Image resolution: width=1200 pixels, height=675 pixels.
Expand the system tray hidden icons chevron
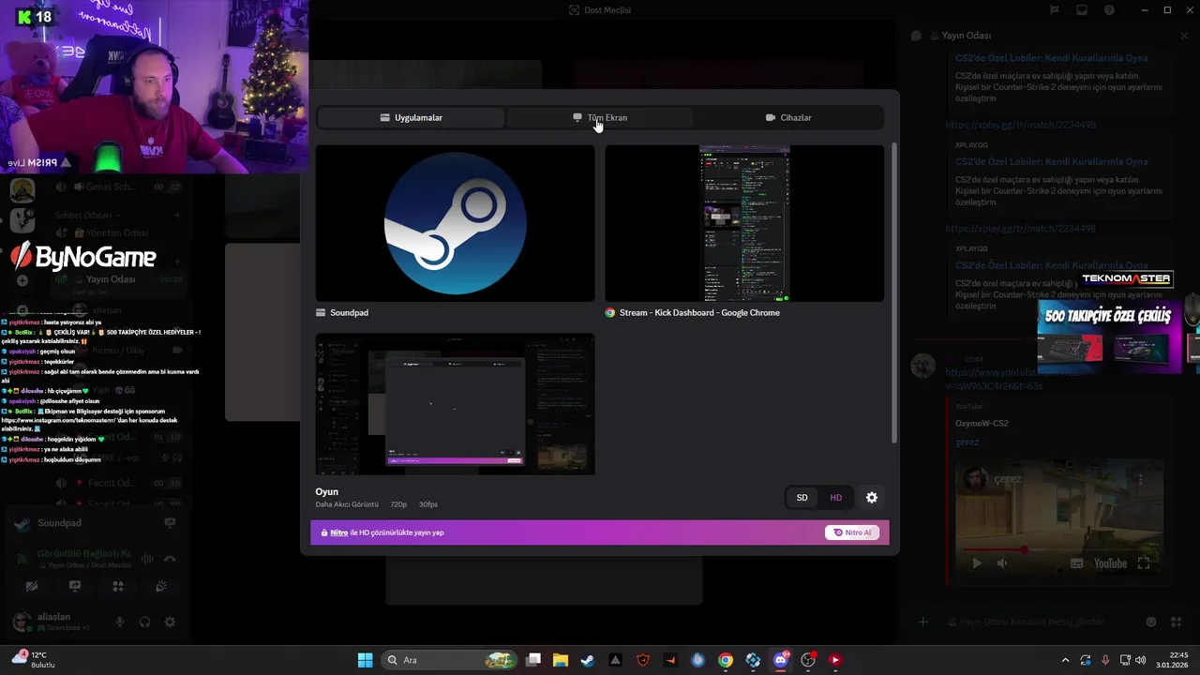tap(1065, 660)
